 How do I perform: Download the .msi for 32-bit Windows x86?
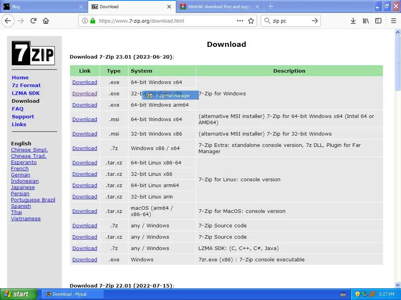pyautogui.click(x=85, y=134)
